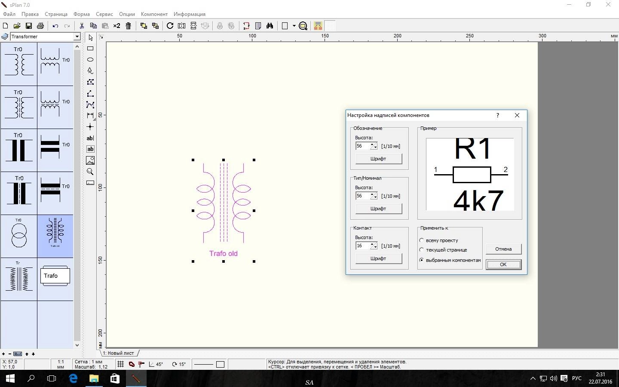
Task: Click Шрифт button under Контакт
Action: [x=378, y=258]
